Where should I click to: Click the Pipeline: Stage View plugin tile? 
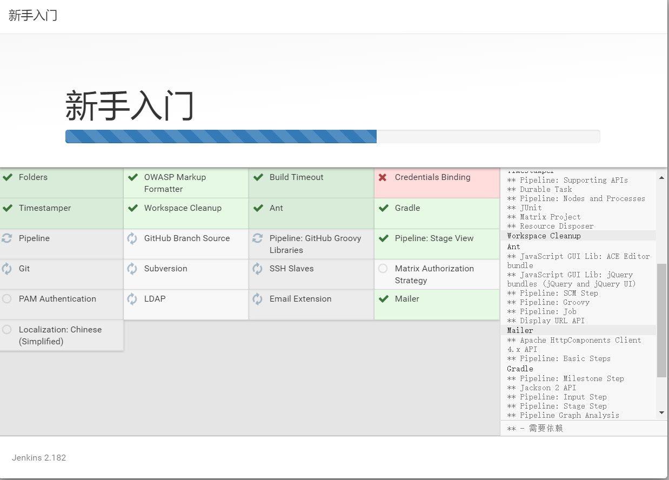pyautogui.click(x=437, y=244)
